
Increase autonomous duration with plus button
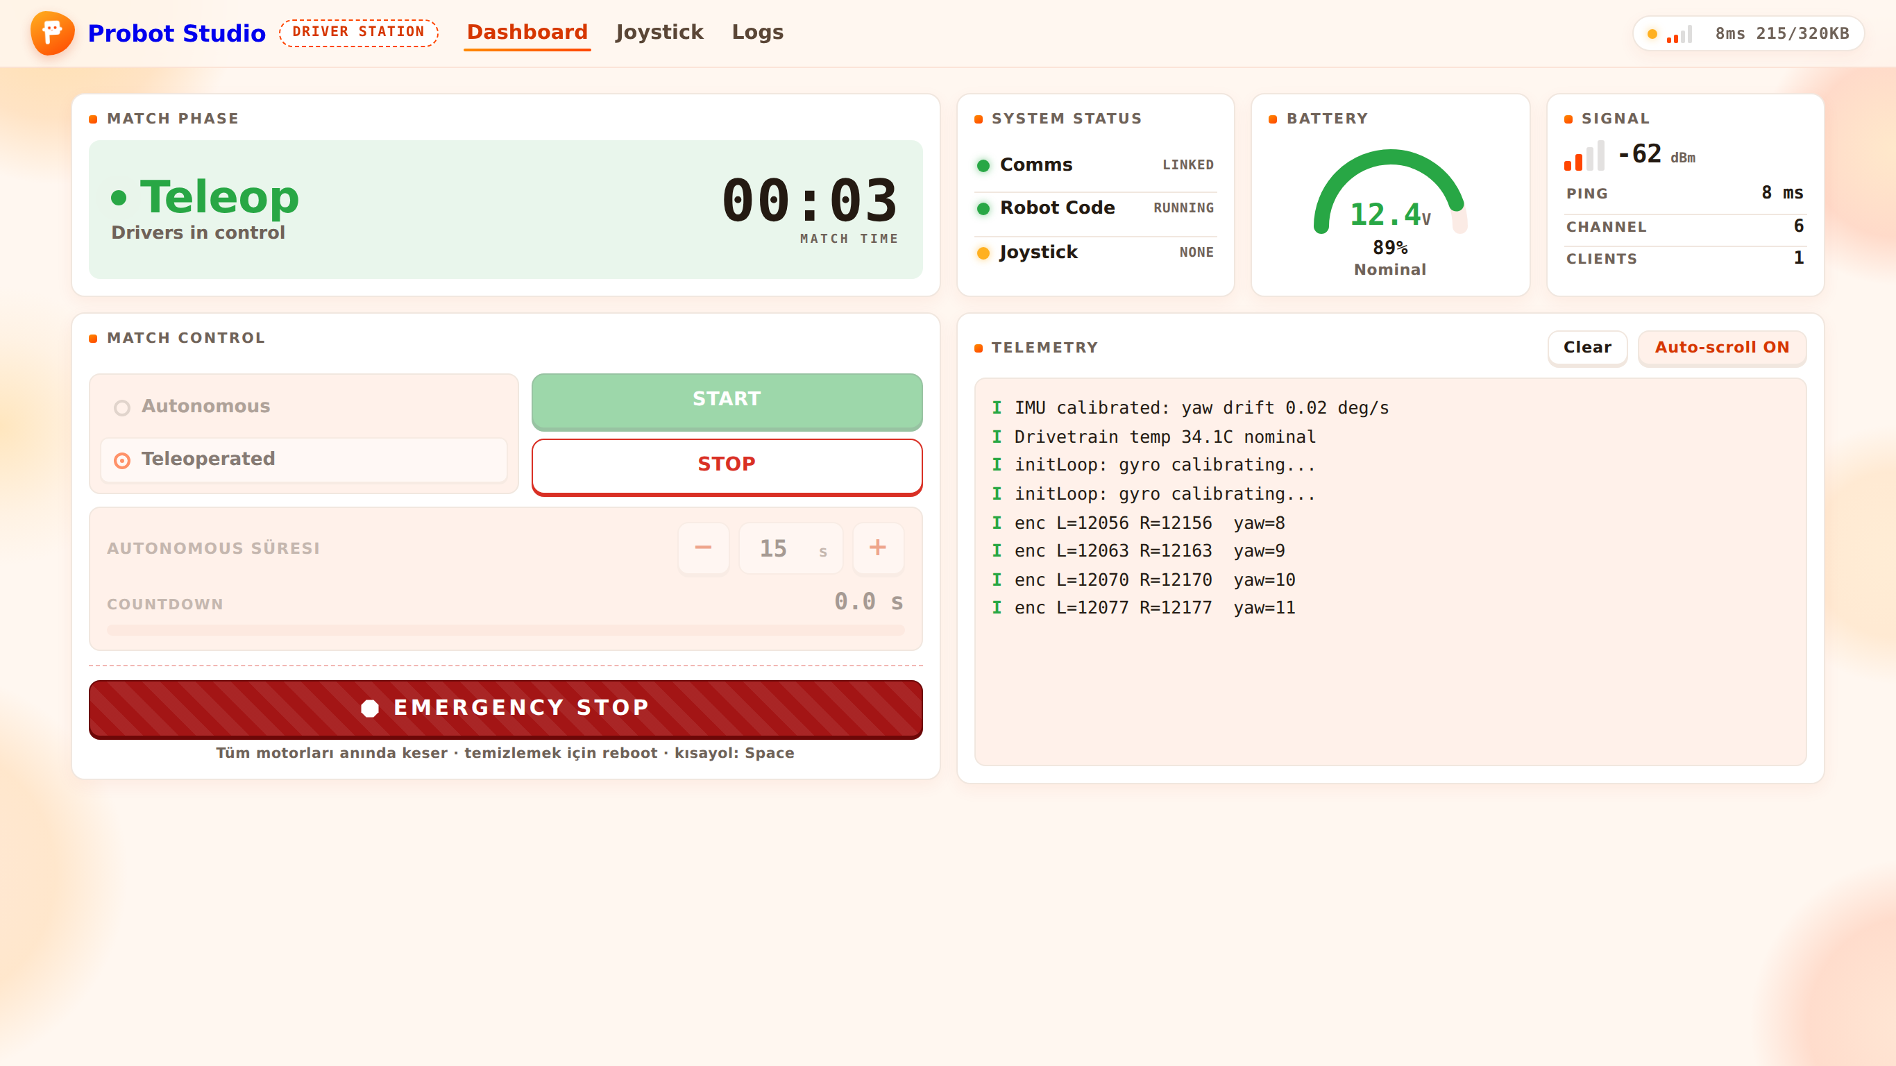click(x=877, y=548)
